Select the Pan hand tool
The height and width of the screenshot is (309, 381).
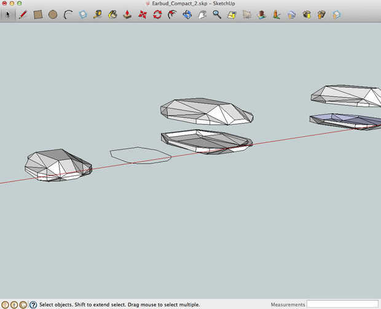(x=202, y=14)
